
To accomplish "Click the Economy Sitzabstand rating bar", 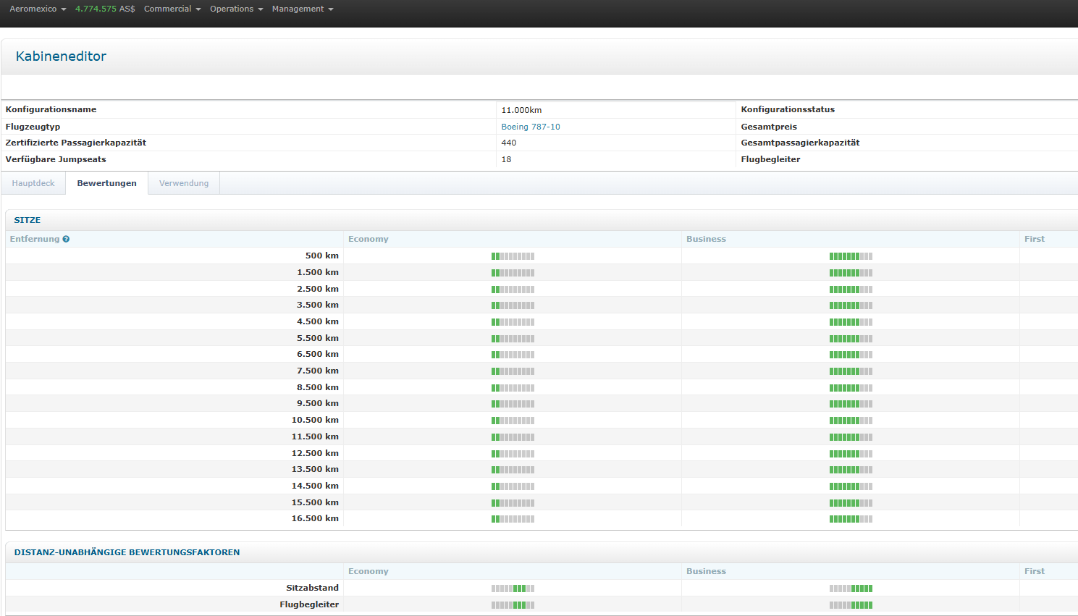I will pyautogui.click(x=513, y=588).
